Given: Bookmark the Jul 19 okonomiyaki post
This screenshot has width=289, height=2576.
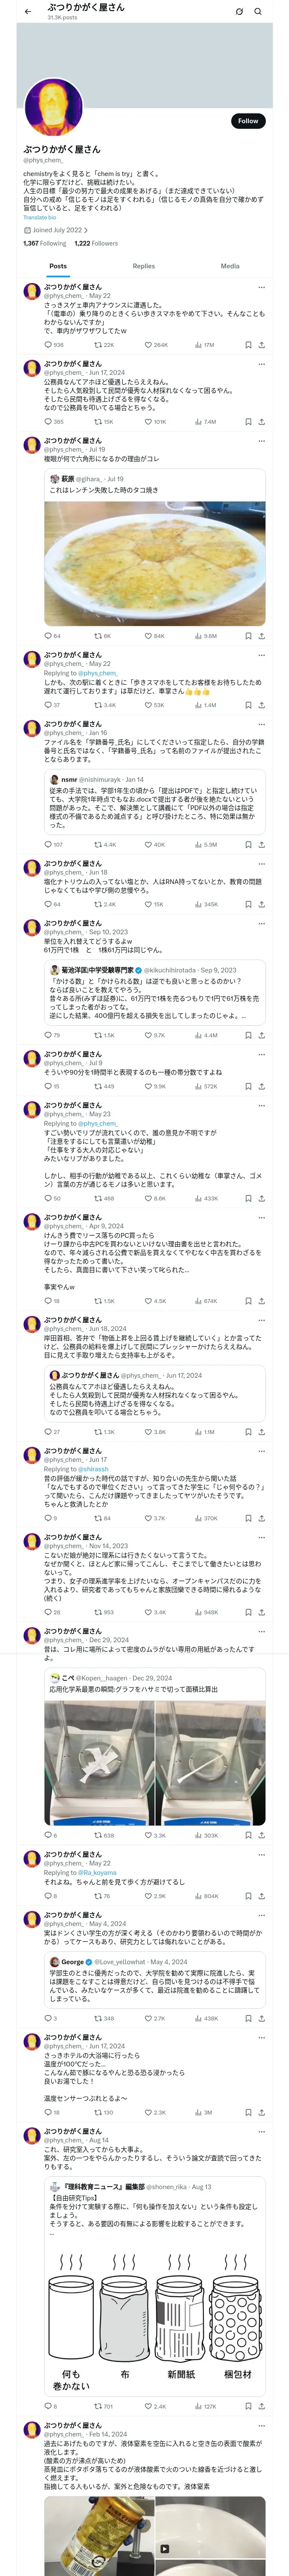Looking at the screenshot, I should coord(247,636).
